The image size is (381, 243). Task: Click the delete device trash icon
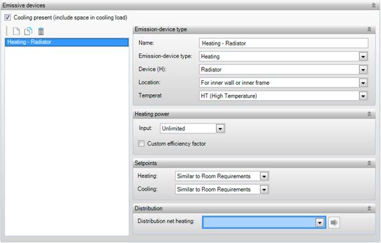[x=41, y=31]
